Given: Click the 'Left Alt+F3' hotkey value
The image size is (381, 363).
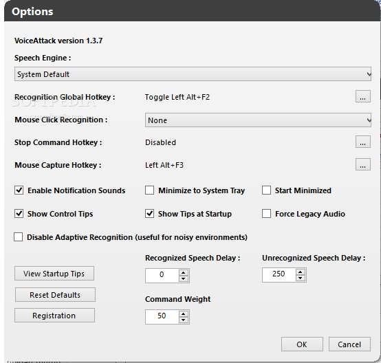Looking at the screenshot, I should 164,165.
